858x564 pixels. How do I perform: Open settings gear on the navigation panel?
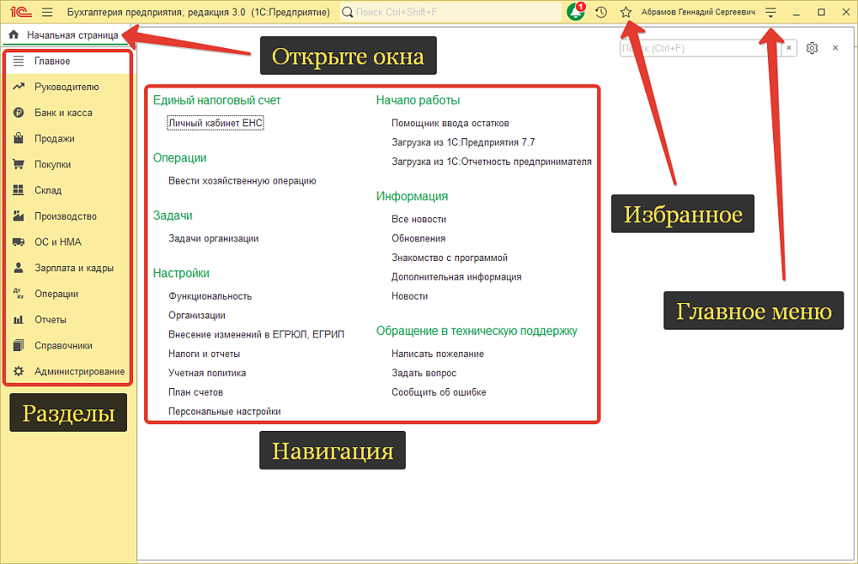(812, 48)
